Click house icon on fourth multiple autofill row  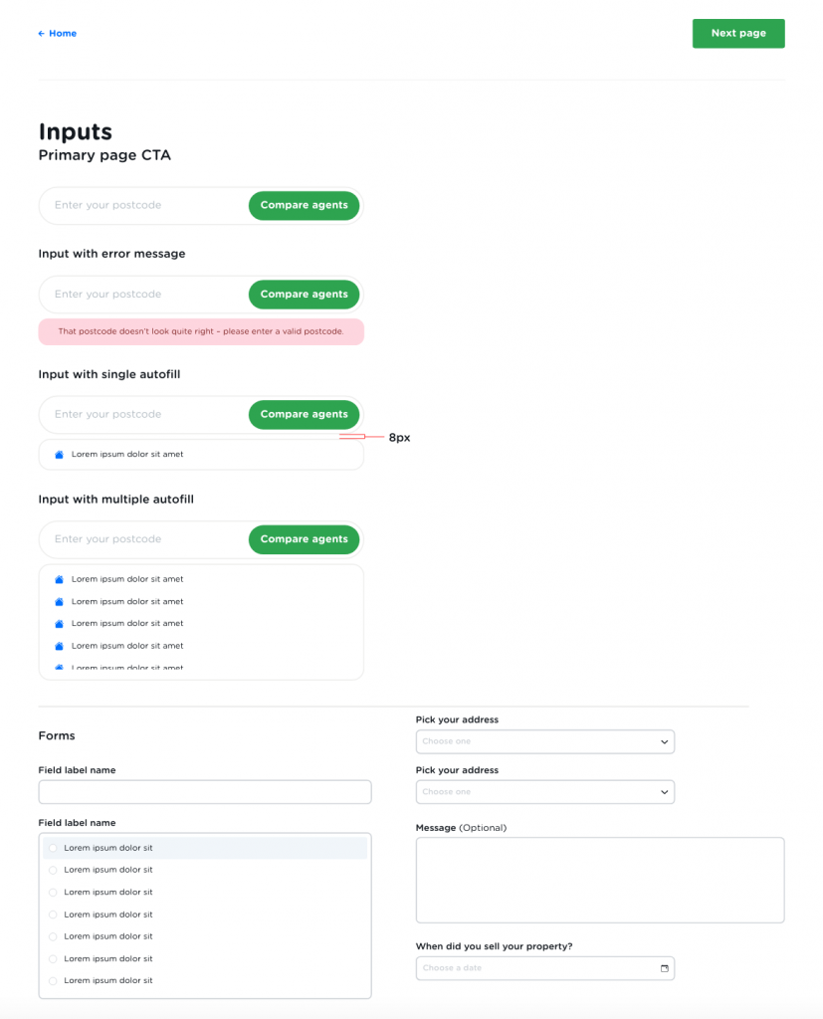(x=59, y=646)
